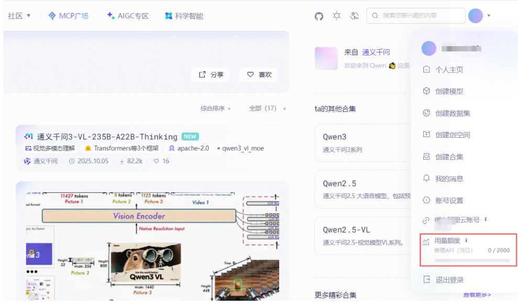Open 科学智能 navigation item
This screenshot has height=307, width=518.
184,16
